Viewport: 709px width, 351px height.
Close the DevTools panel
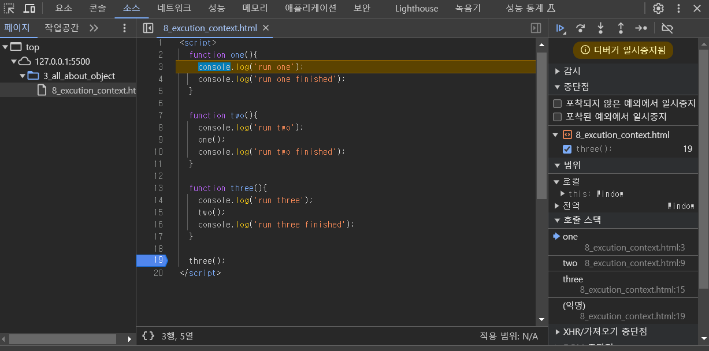(x=697, y=9)
